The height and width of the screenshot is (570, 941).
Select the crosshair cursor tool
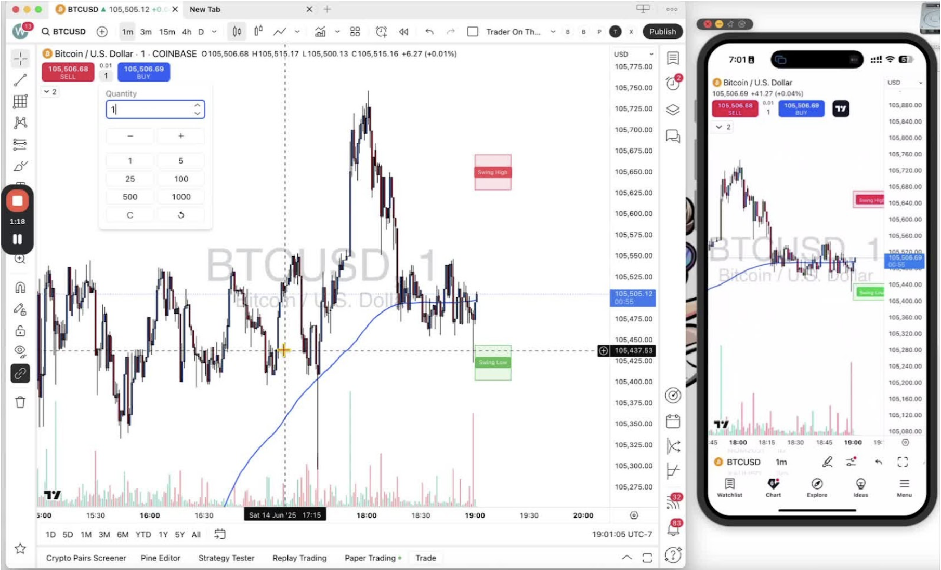[20, 58]
